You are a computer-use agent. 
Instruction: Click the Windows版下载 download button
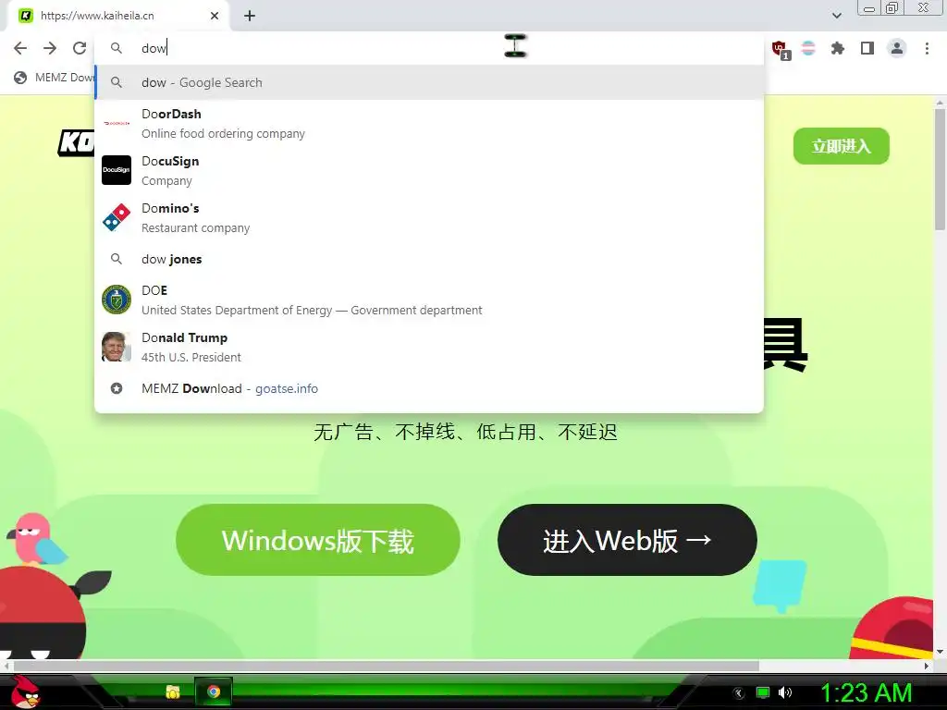[318, 540]
